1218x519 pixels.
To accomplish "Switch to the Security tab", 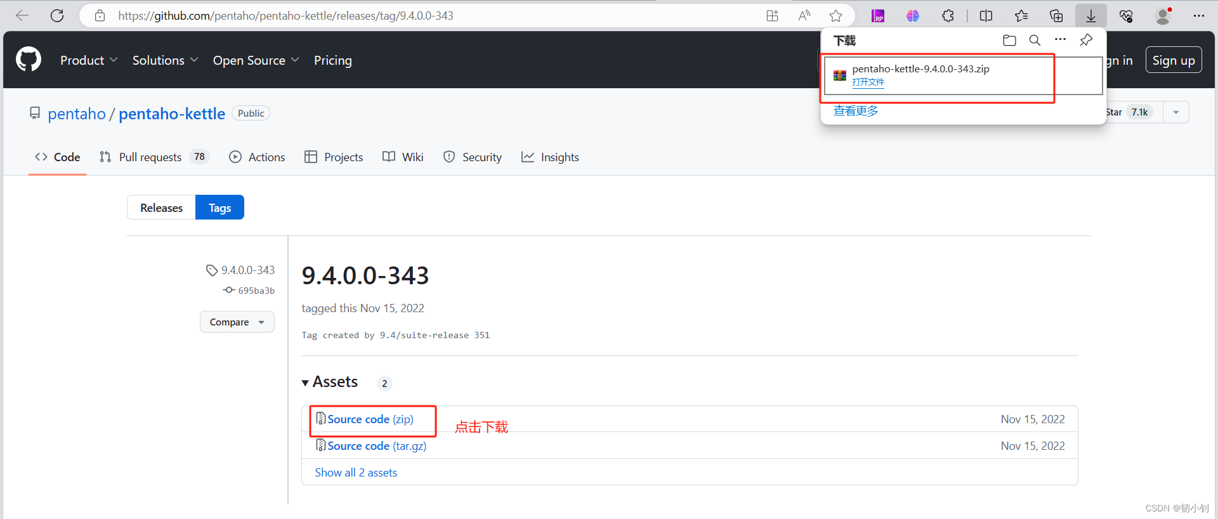I will [473, 157].
